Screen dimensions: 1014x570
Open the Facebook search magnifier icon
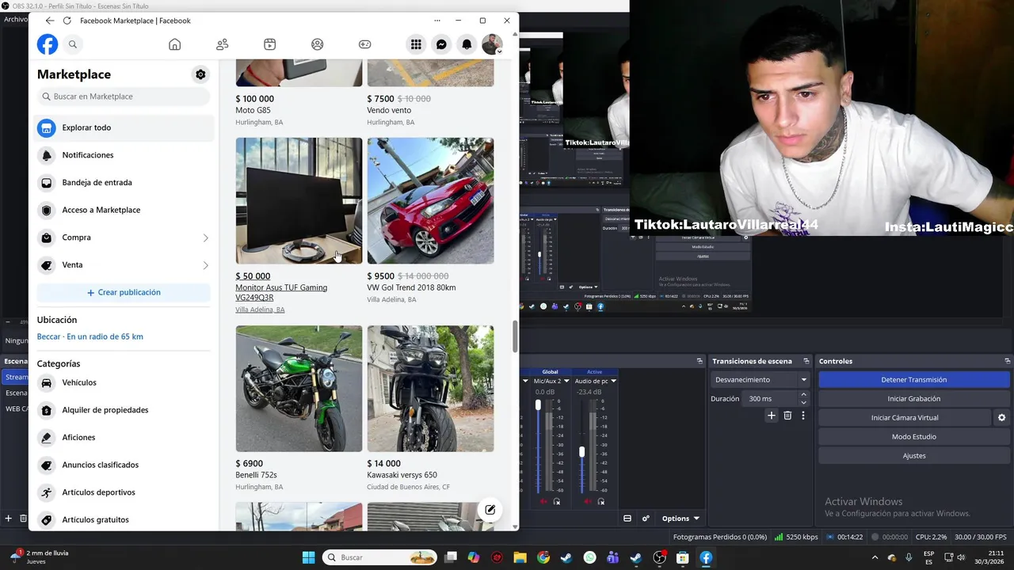(73, 44)
